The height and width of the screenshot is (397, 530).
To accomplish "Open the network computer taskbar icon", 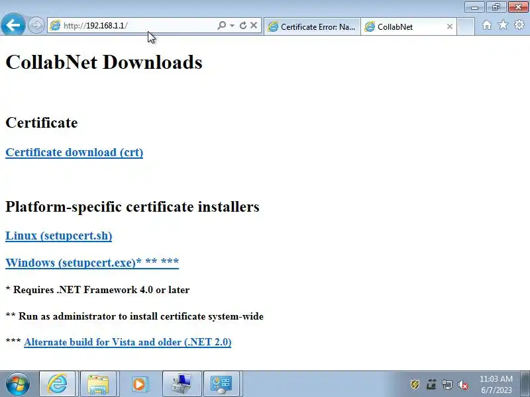I will pos(182,384).
